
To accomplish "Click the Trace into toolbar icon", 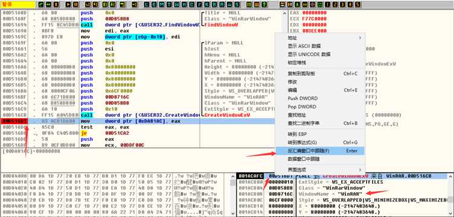I will tap(105, 4).
